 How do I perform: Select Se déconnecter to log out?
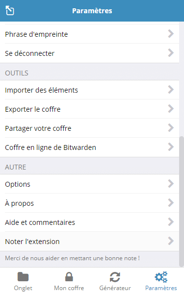[x=90, y=53]
